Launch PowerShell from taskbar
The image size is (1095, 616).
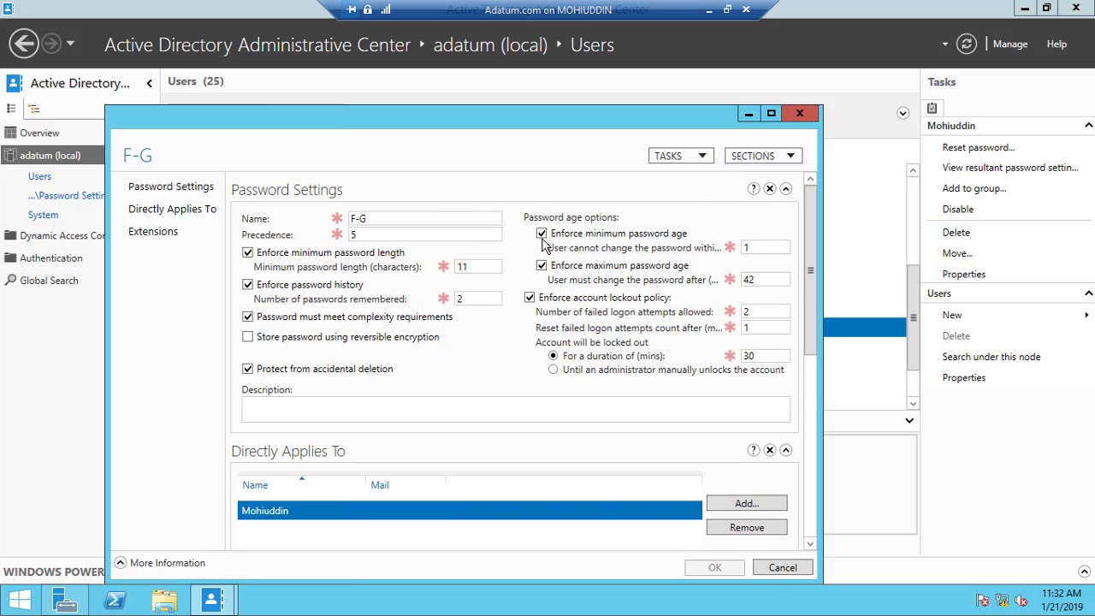(x=115, y=601)
